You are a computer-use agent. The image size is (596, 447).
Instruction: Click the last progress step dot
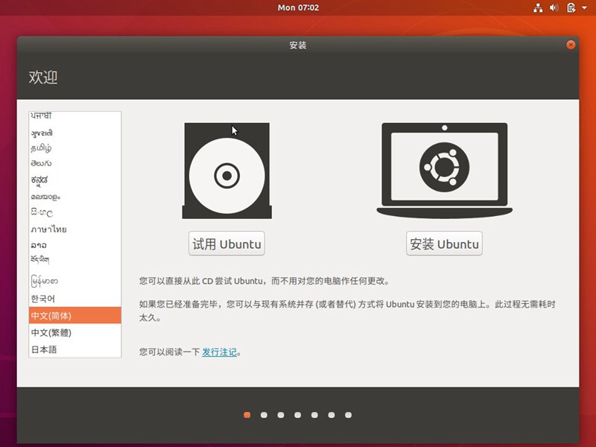348,415
